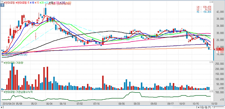Click the 0.00% change tag on the price axis
225x109 pixels.
click(x=220, y=52)
